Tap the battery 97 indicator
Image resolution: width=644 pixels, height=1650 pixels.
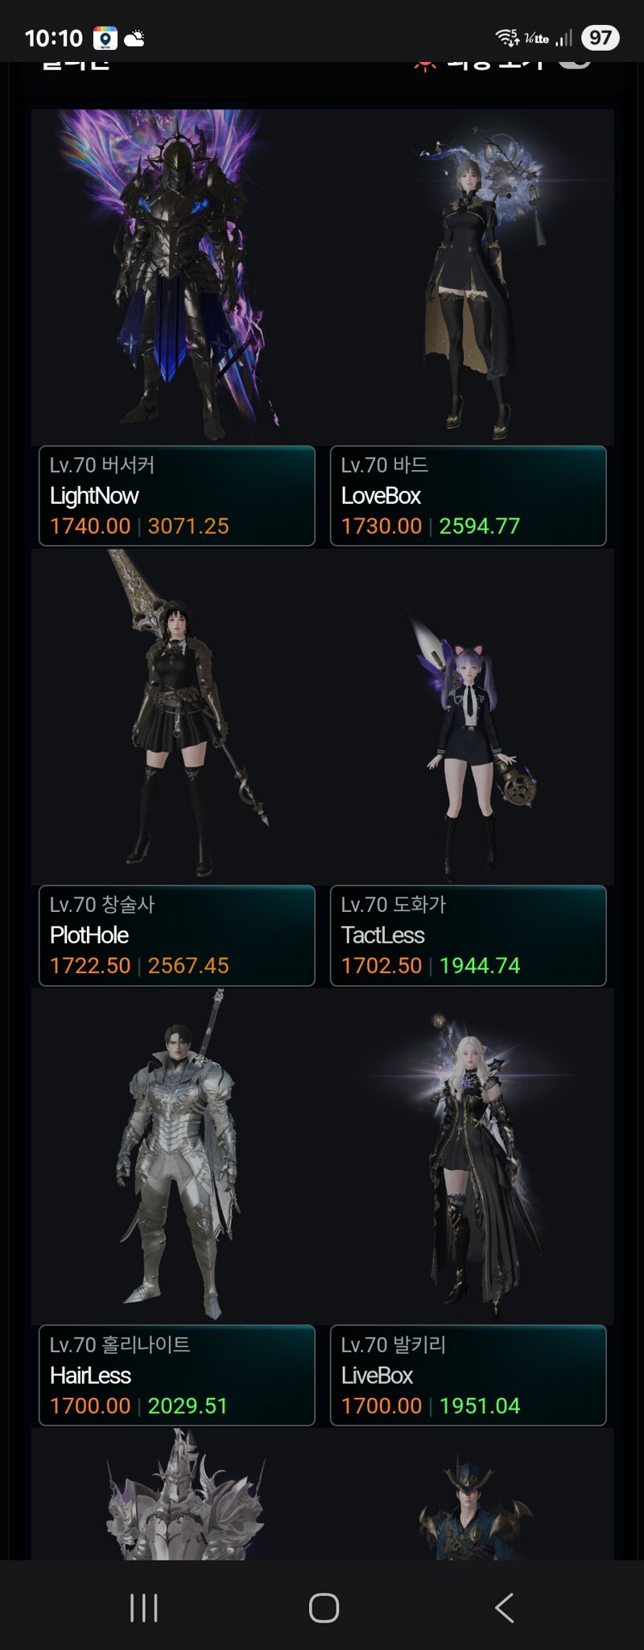[600, 38]
